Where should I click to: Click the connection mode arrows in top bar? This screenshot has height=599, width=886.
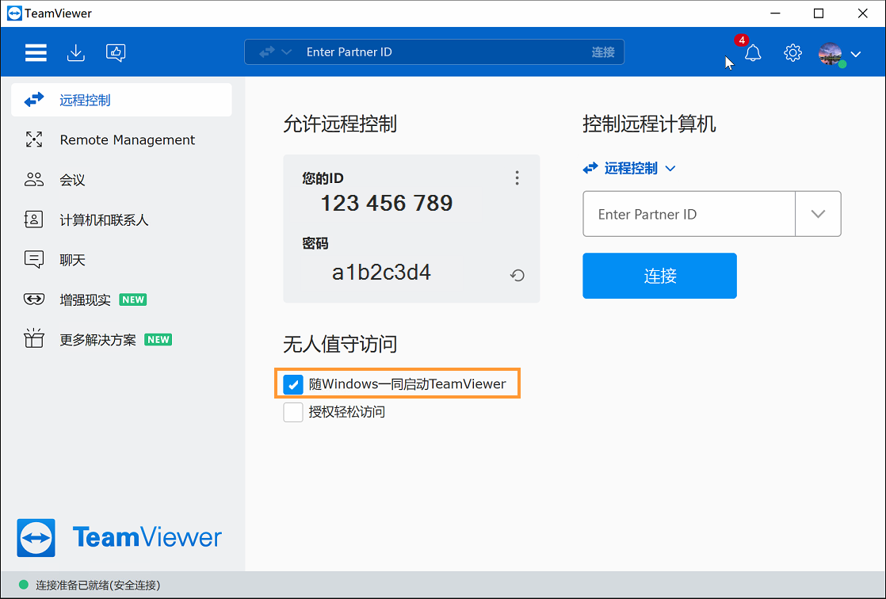(267, 52)
